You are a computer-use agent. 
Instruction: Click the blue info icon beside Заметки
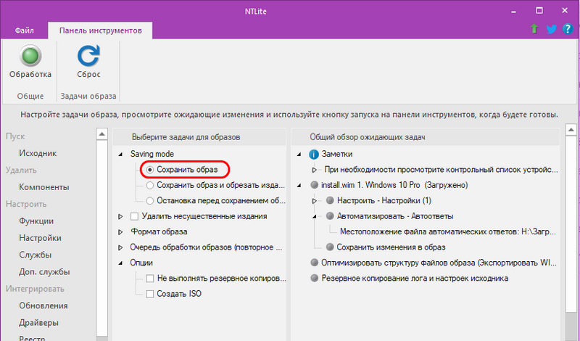click(314, 154)
